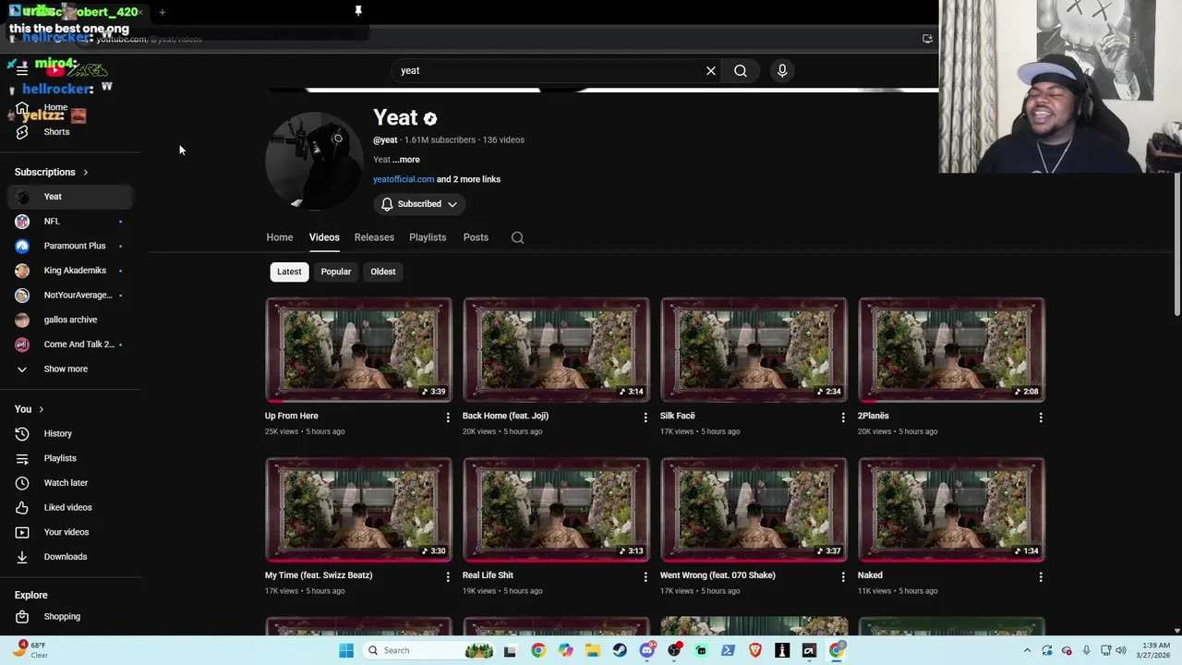Image resolution: width=1182 pixels, height=665 pixels.
Task: Open King Akademiks subscription
Action: 70,271
